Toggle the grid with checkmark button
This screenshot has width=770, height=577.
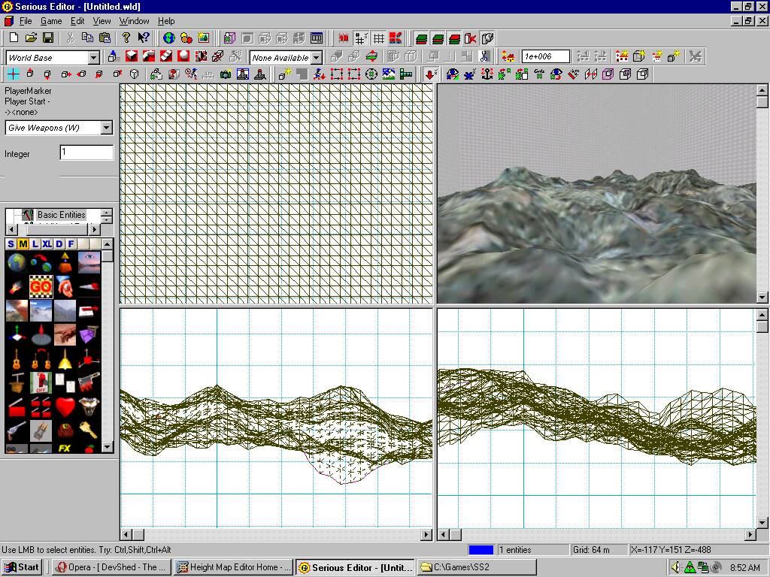362,38
